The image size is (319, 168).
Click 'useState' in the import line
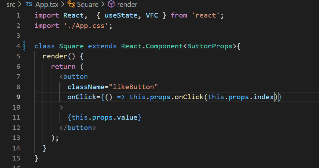click(121, 15)
